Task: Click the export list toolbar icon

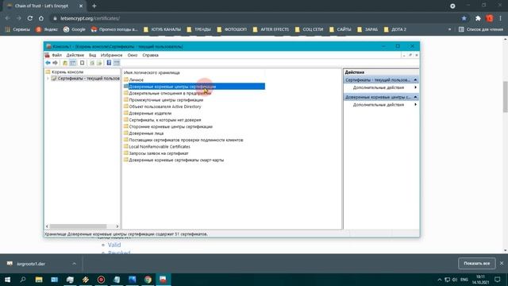Action: [x=99, y=63]
